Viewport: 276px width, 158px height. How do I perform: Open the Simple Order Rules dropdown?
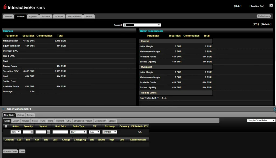click(261, 120)
